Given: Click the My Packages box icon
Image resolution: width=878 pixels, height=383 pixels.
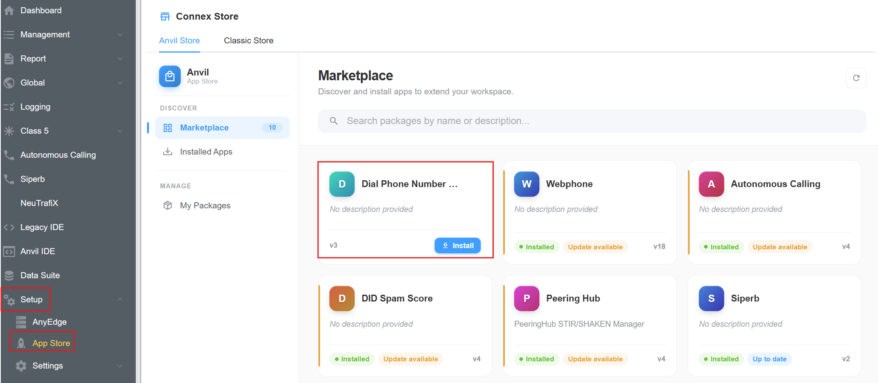Looking at the screenshot, I should (x=168, y=206).
